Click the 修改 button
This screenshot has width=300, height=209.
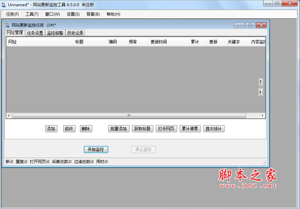coord(69,129)
